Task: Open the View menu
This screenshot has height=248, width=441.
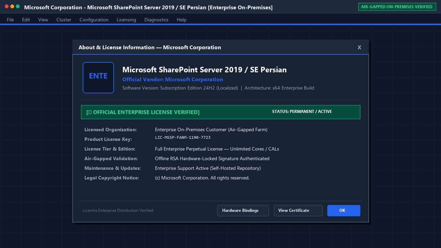Action: [43, 20]
